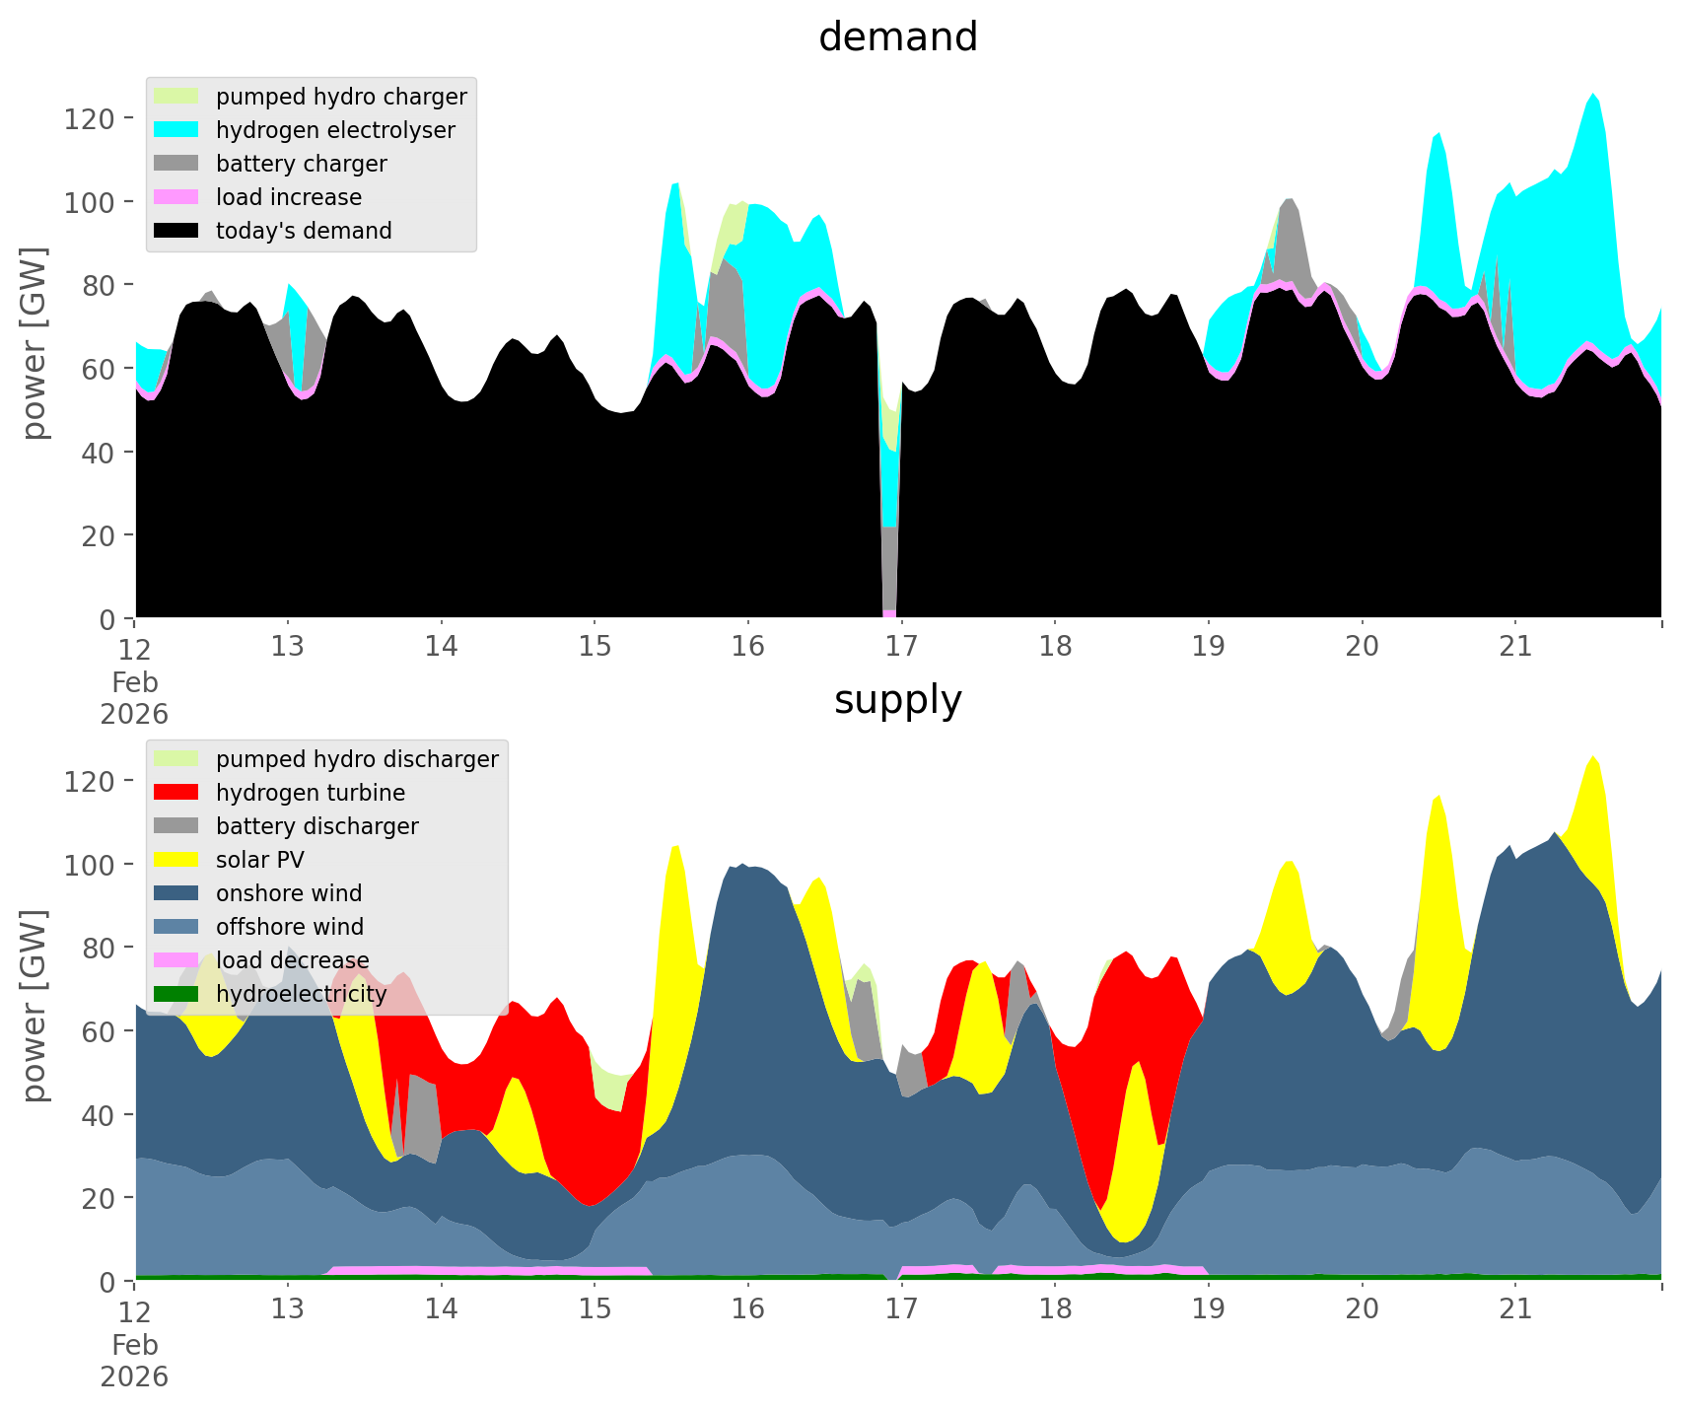
Task: Click the 17 date tick on demand chart
Action: pos(901,647)
